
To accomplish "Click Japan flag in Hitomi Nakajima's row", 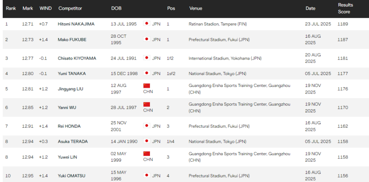I will click(146, 24).
